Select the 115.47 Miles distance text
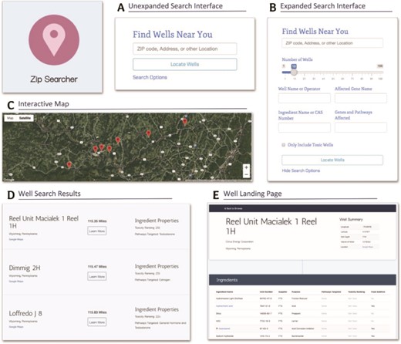This screenshot has height=344, width=401. [x=97, y=267]
